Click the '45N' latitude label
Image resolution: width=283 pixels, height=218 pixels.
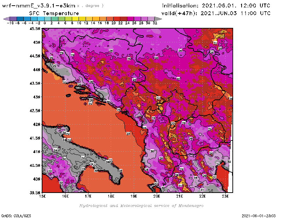(x=36, y=42)
